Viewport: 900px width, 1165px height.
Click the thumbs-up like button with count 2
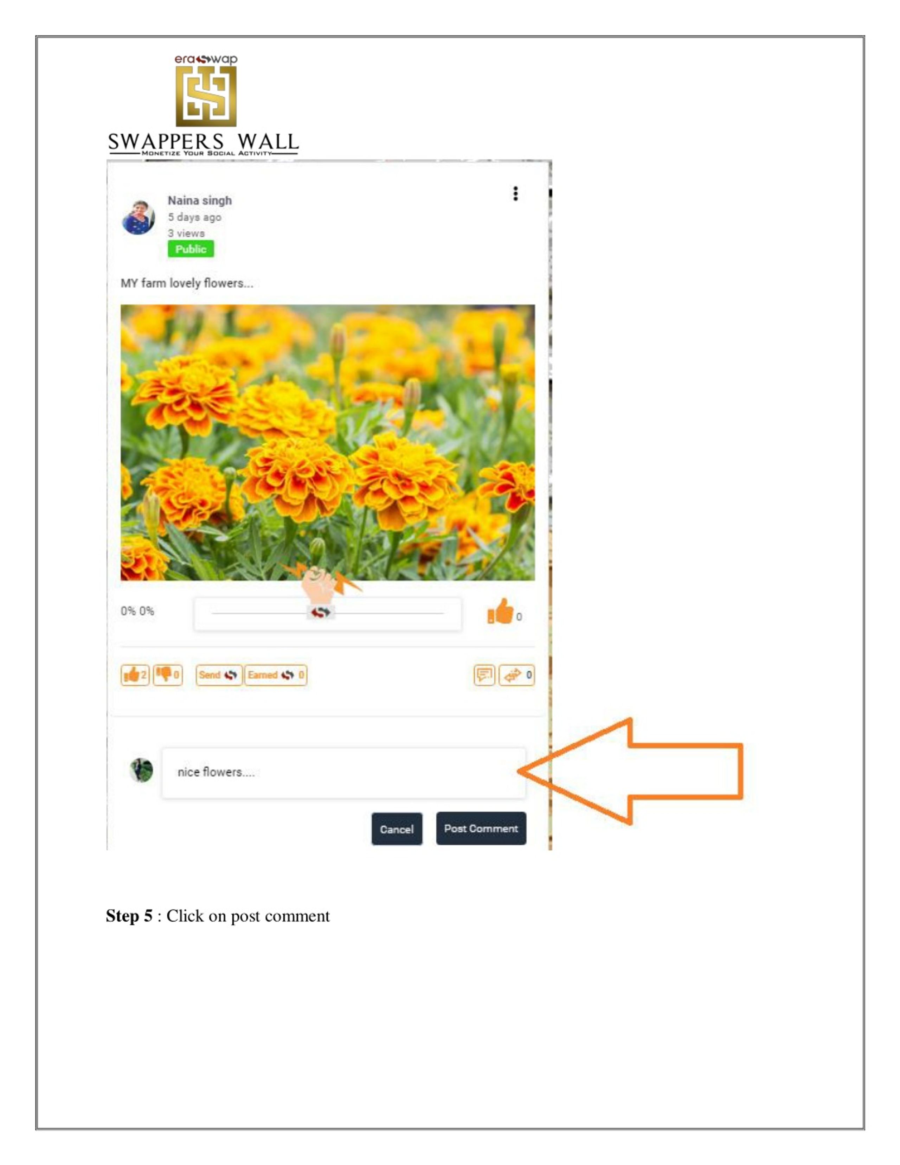click(135, 675)
